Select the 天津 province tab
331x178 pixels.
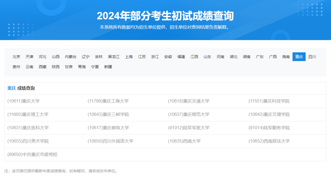coord(29,57)
